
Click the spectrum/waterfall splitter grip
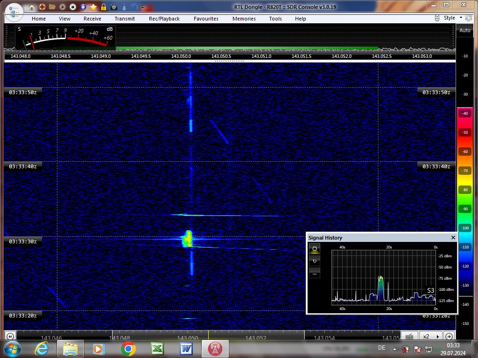230,61
